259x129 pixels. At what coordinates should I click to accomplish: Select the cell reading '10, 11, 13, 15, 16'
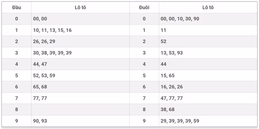point(52,30)
